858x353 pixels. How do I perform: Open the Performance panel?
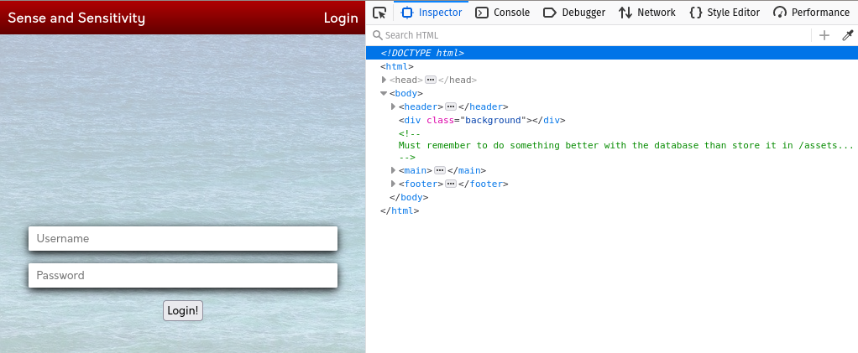tap(811, 13)
